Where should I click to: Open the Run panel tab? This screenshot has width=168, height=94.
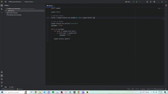[x=6, y=87]
